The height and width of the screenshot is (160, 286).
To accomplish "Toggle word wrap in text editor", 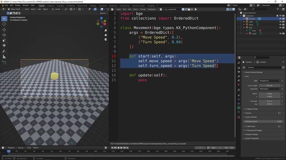I will pyautogui.click(x=231, y=9).
